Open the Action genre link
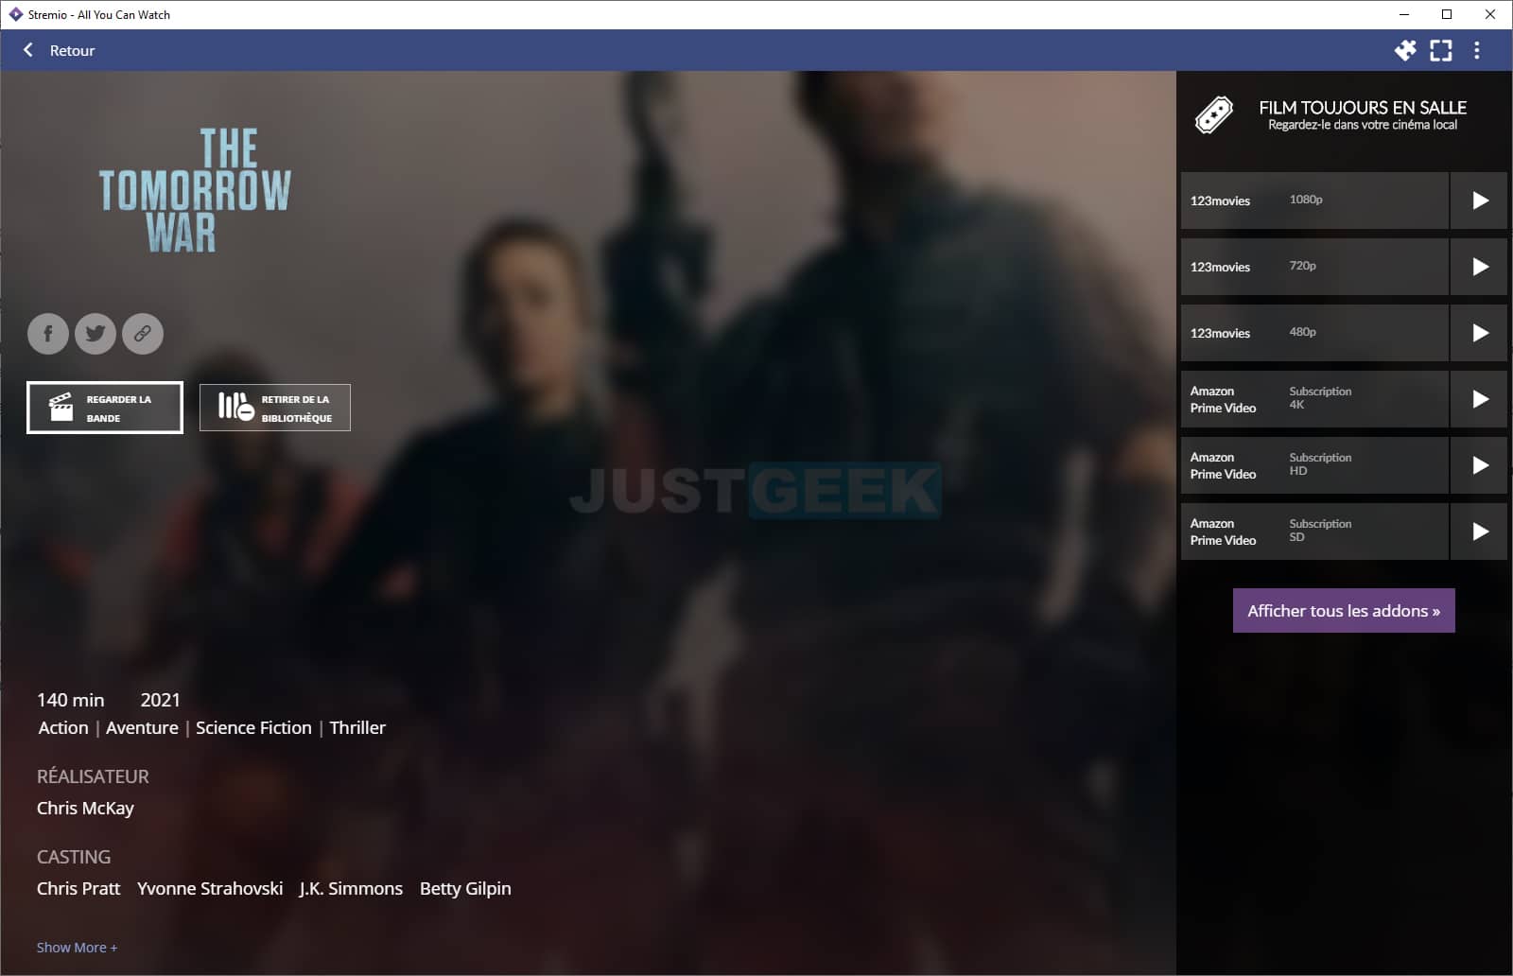The image size is (1513, 976). coord(63,727)
